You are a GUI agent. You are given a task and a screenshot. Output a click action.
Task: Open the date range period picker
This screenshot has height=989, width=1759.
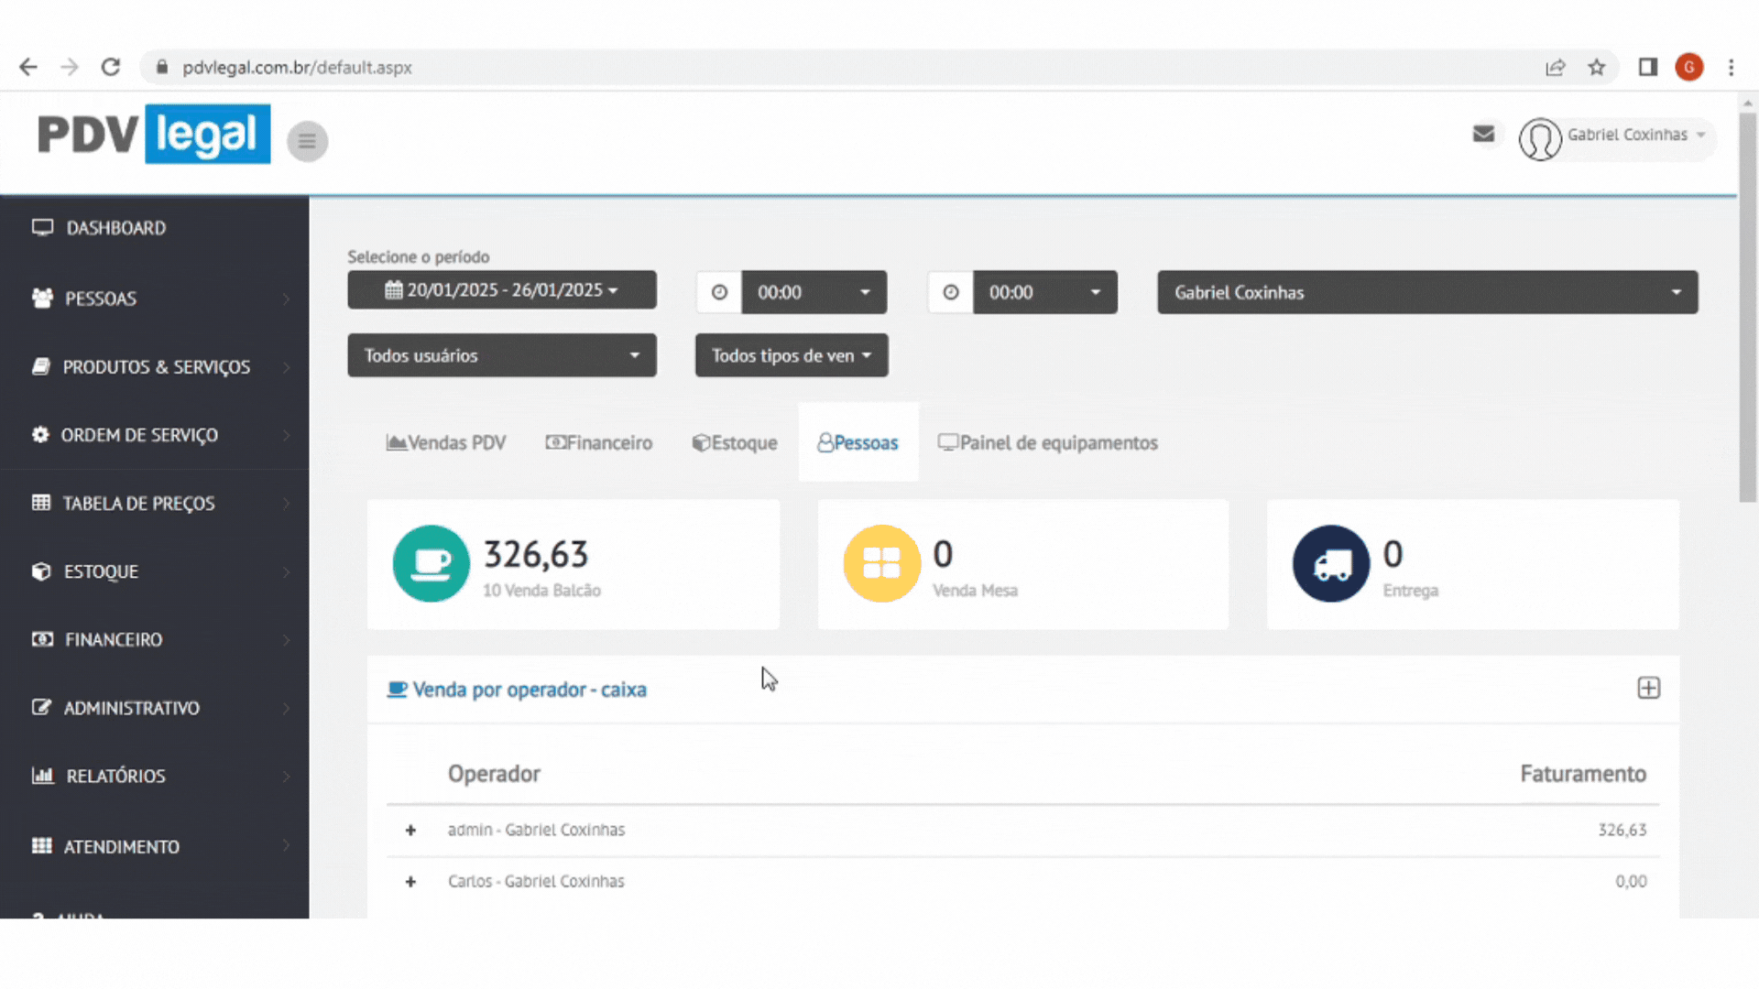point(501,290)
